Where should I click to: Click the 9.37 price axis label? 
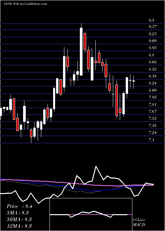152,27
